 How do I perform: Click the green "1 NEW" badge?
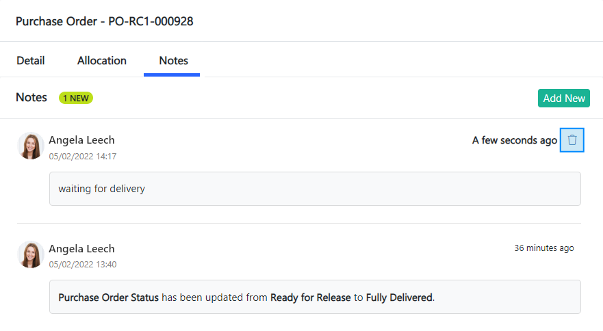point(76,98)
